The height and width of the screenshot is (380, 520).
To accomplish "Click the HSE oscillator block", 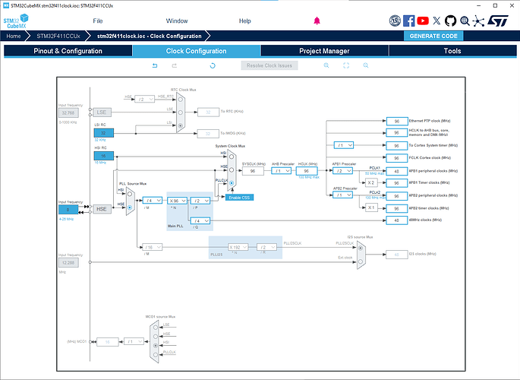I will [x=102, y=209].
